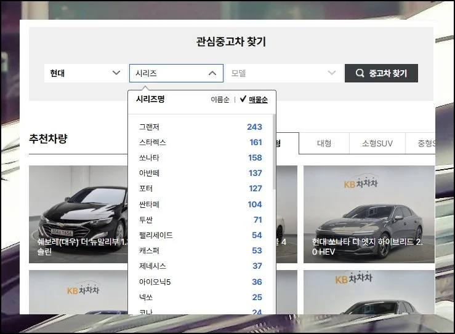The image size is (455, 334).
Task: Click the checkmark icon beside 매물순
Action: click(243, 99)
